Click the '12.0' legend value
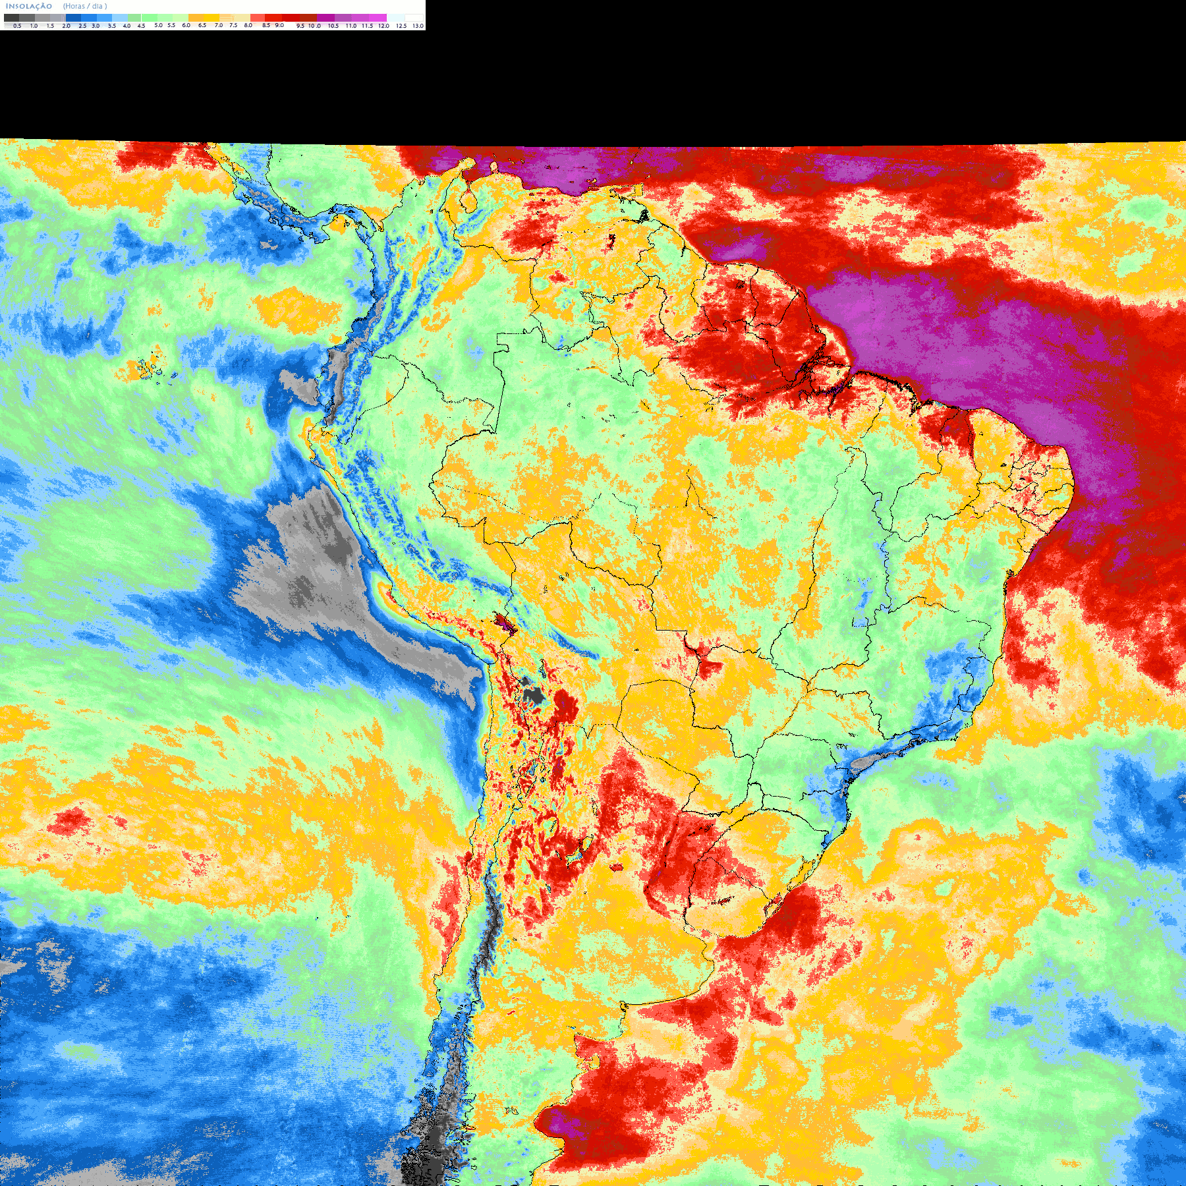The width and height of the screenshot is (1186, 1186). (383, 26)
